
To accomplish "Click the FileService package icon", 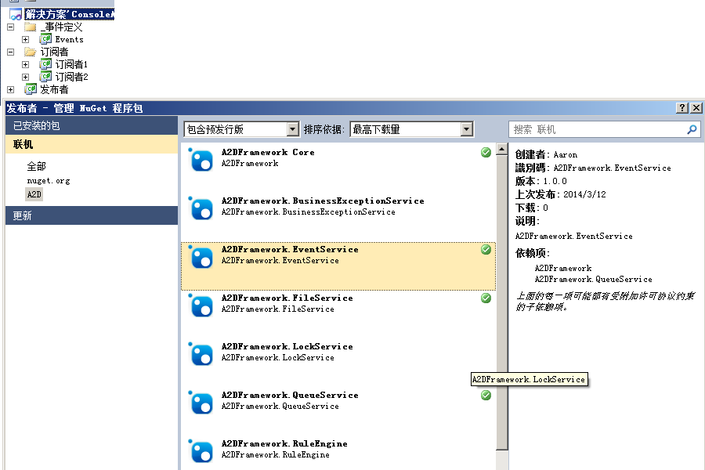I will [201, 305].
